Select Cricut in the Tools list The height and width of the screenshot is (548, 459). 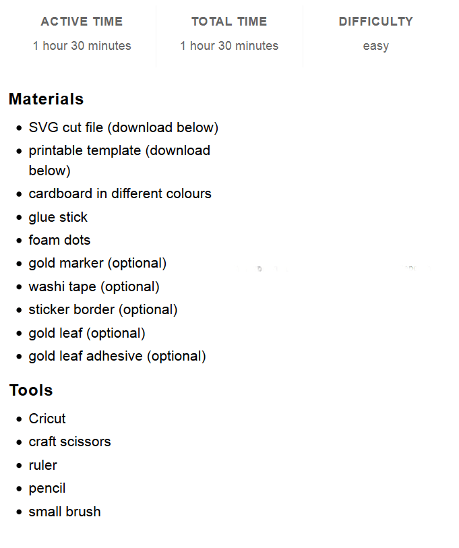47,419
